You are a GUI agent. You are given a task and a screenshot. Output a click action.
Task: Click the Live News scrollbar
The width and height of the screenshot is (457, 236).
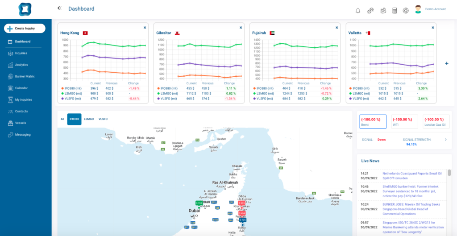[449, 173]
